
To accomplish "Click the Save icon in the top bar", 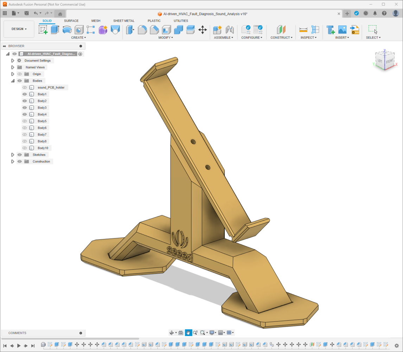I will tap(26, 13).
